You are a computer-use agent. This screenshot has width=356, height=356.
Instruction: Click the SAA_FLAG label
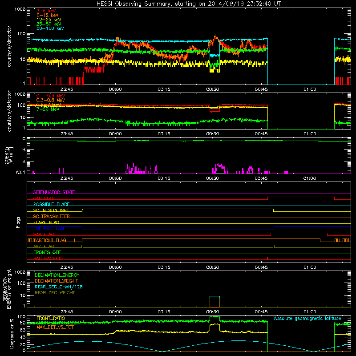(x=44, y=234)
